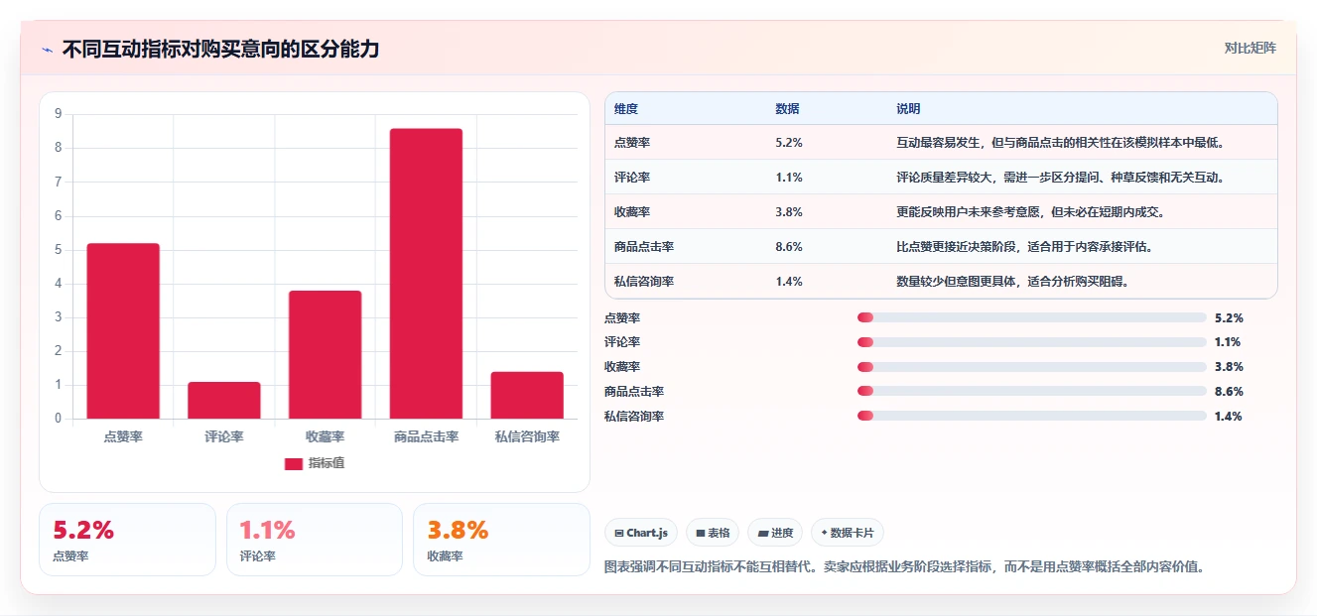Click the 评论率 bar in the chart
This screenshot has width=1317, height=616.
[224, 400]
